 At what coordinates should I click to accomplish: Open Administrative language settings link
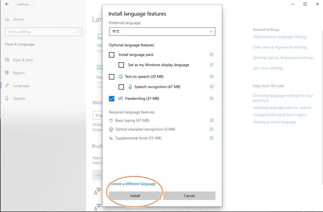point(280,37)
